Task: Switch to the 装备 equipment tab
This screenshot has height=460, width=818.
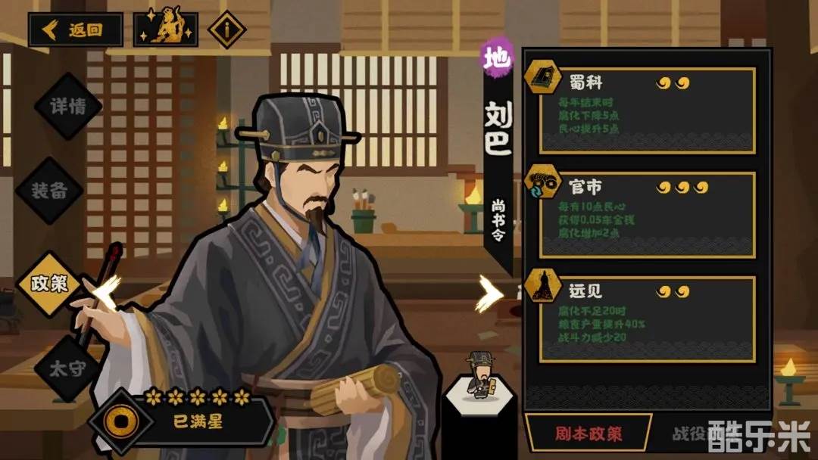Action: (x=49, y=190)
